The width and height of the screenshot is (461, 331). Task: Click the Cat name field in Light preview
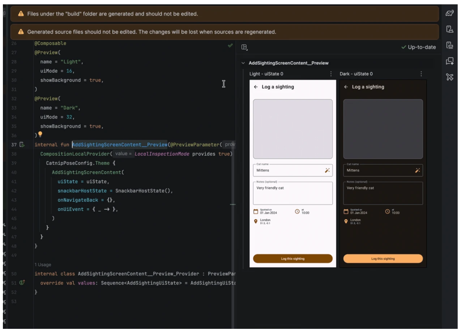(293, 170)
